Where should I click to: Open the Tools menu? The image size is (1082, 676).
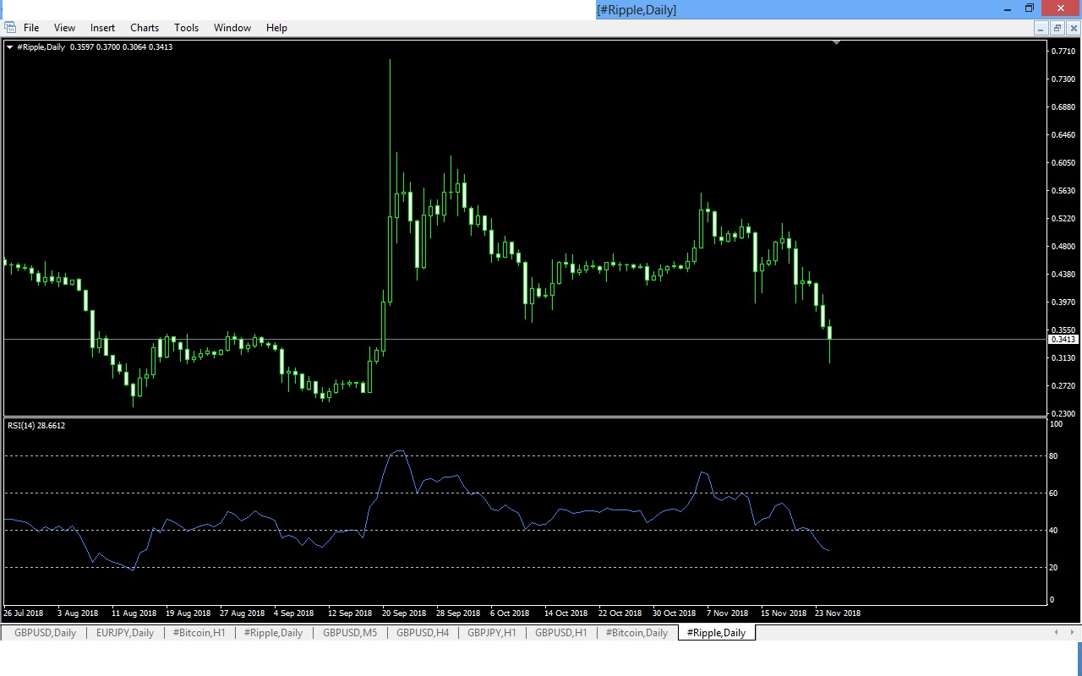click(186, 28)
